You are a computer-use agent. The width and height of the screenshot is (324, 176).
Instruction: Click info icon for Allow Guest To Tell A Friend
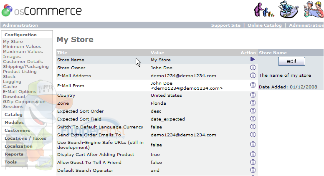[x=253, y=162]
